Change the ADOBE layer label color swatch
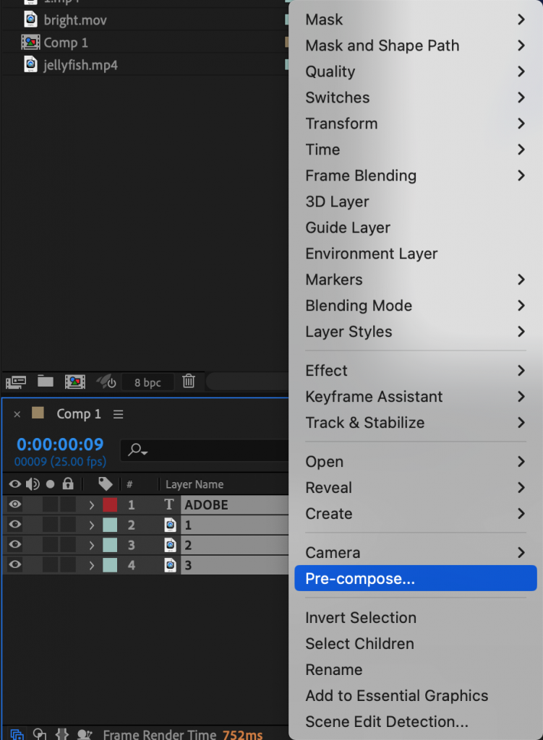The image size is (543, 740). point(110,504)
